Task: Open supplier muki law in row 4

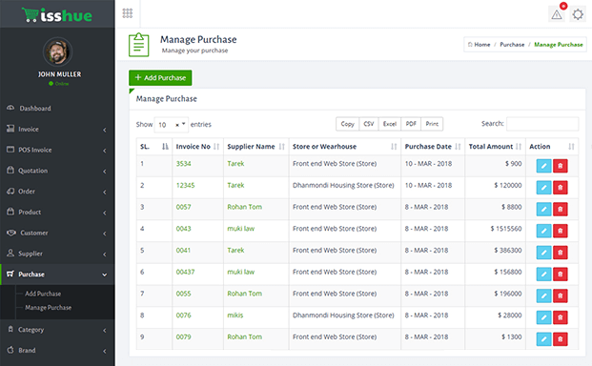Action: (x=241, y=229)
